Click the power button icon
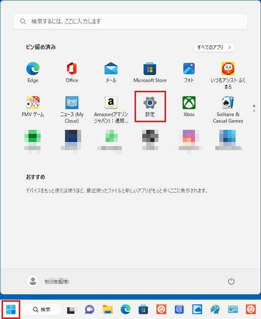 coord(231,281)
